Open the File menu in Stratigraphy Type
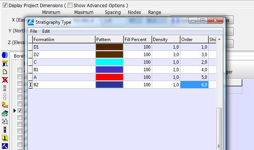Image resolution: width=254 pixels, height=150 pixels. click(x=34, y=31)
